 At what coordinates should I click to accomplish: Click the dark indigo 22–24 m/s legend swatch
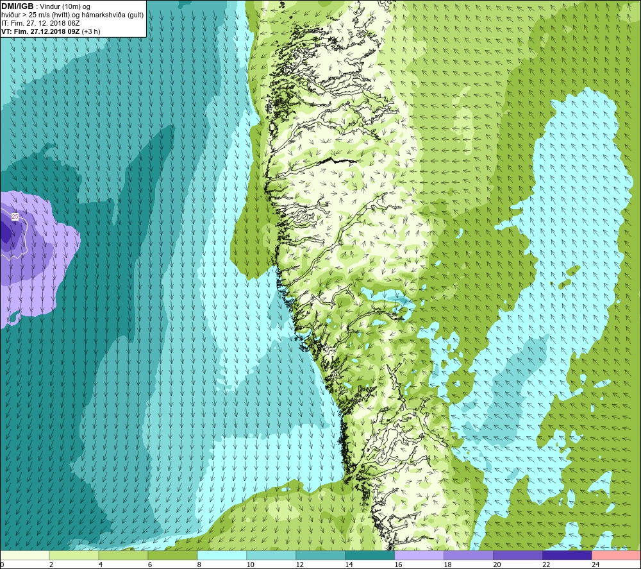pyautogui.click(x=567, y=556)
